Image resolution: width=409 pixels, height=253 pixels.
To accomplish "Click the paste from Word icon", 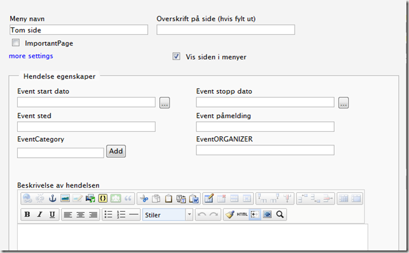I will click(x=194, y=198).
